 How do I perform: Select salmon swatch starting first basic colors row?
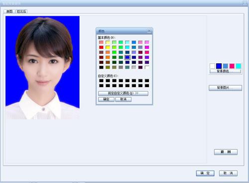pos(101,42)
